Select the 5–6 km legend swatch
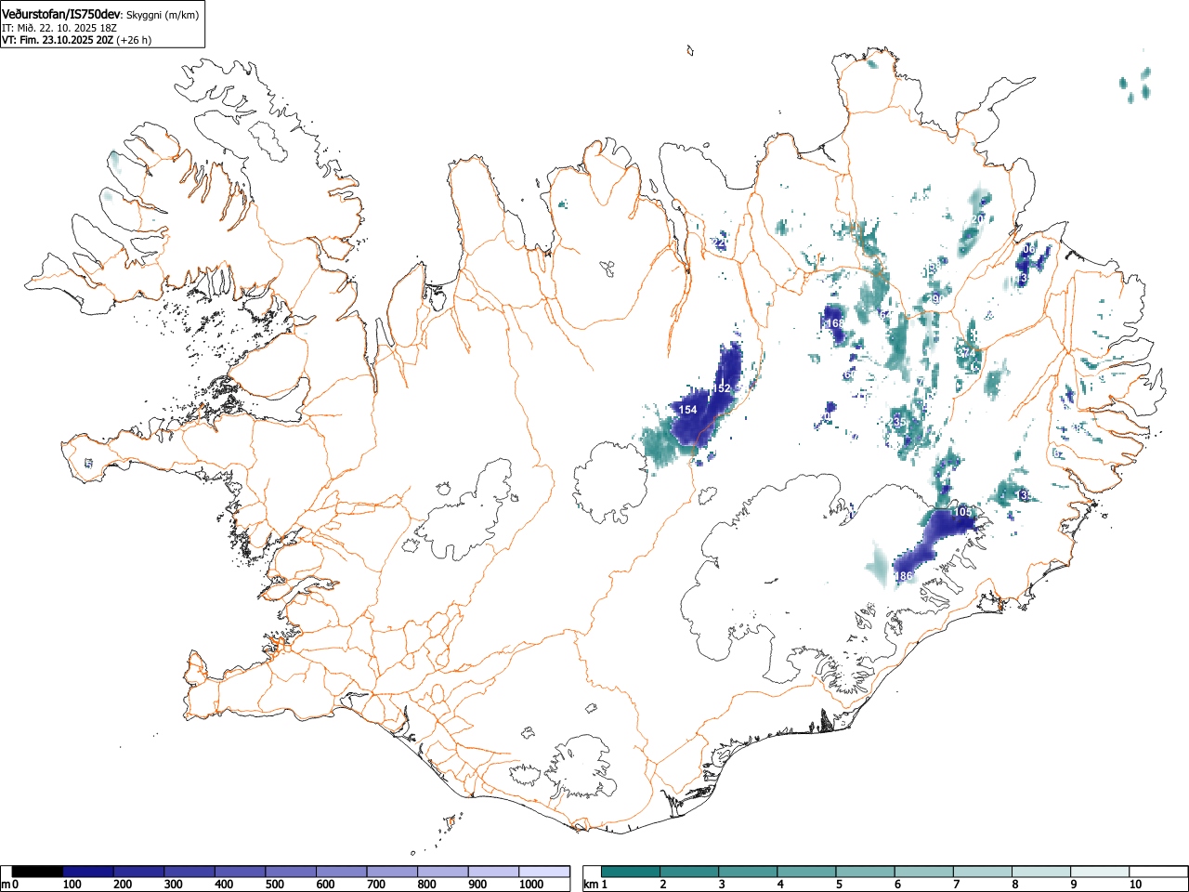1189x892 pixels. (x=866, y=872)
